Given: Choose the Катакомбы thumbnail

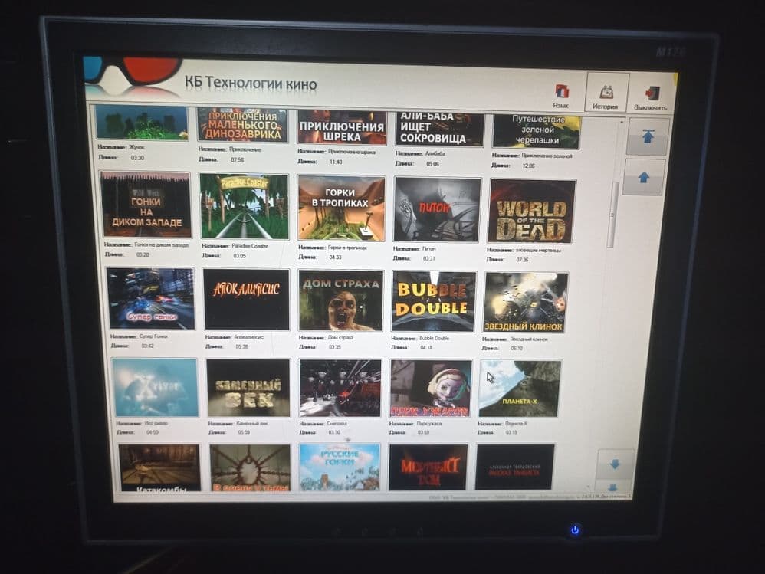Looking at the screenshot, I should (x=159, y=467).
